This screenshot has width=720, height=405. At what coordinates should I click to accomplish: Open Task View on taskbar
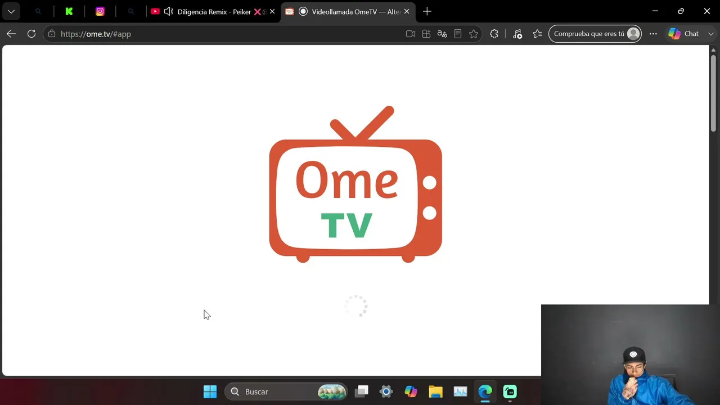point(361,391)
